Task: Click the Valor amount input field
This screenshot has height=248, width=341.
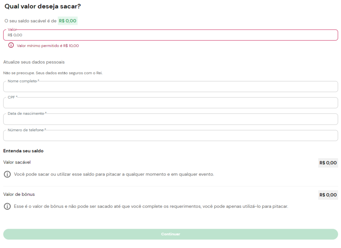Action: click(x=170, y=35)
